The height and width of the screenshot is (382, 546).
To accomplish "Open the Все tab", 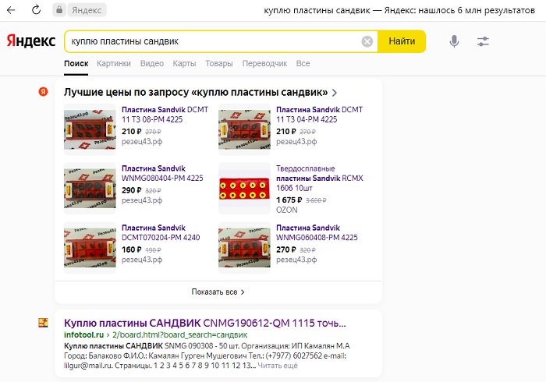I will coord(303,64).
